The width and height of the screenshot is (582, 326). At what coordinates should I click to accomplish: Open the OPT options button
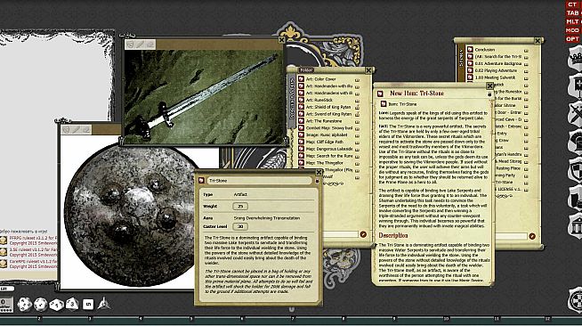[x=573, y=38]
